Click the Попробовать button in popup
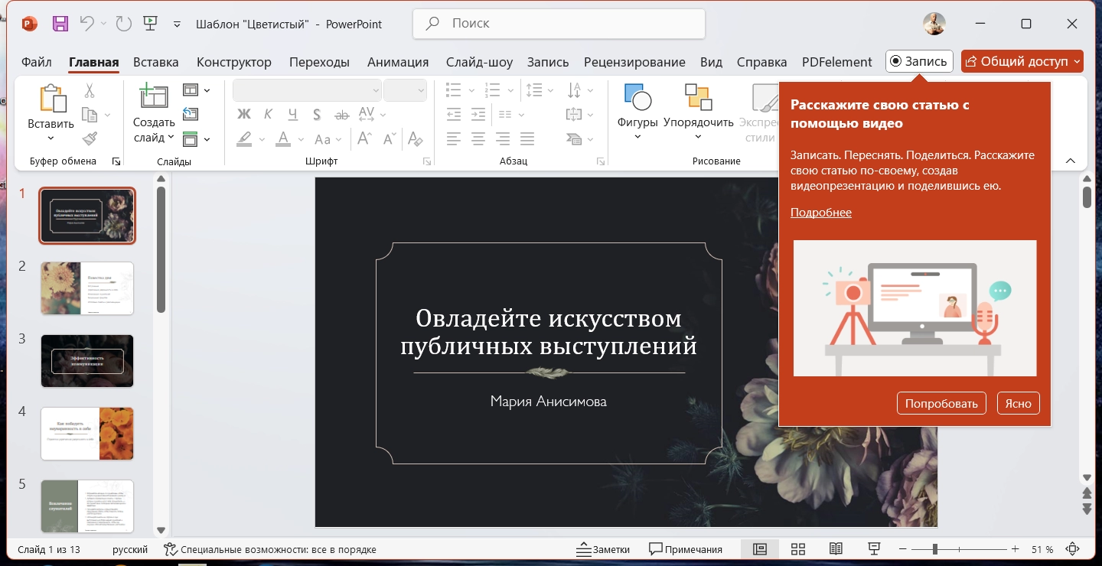The height and width of the screenshot is (566, 1102). click(x=941, y=403)
